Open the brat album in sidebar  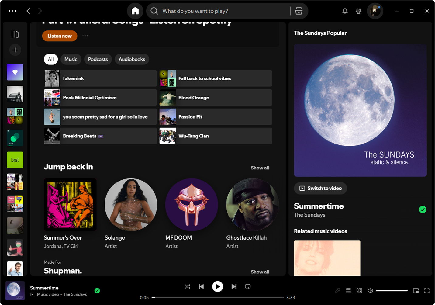pyautogui.click(x=15, y=160)
